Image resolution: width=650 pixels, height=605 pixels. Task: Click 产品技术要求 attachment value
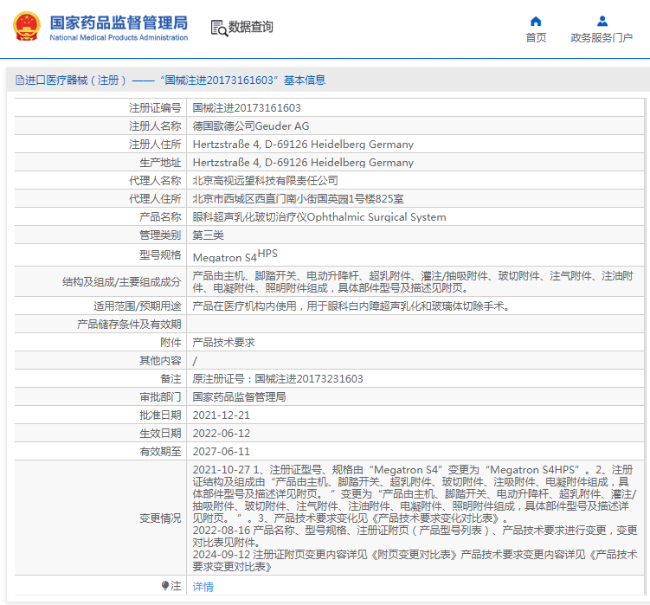224,342
